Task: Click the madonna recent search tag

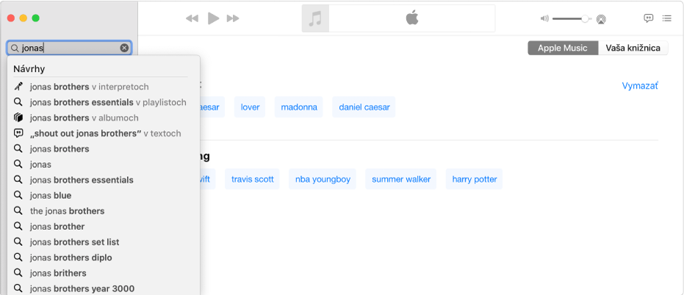Action: 300,107
